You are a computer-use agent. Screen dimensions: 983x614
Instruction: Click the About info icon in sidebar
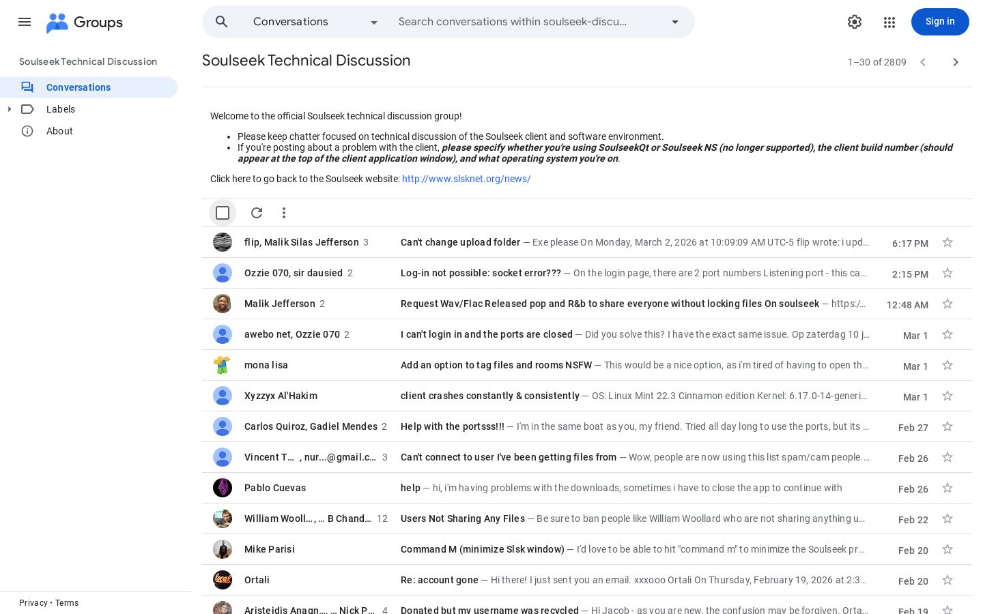(x=27, y=131)
